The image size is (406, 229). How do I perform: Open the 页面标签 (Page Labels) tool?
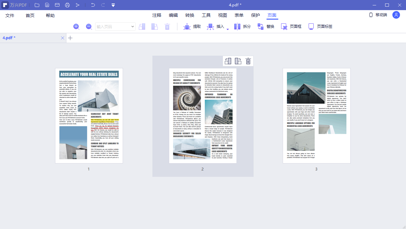(320, 27)
